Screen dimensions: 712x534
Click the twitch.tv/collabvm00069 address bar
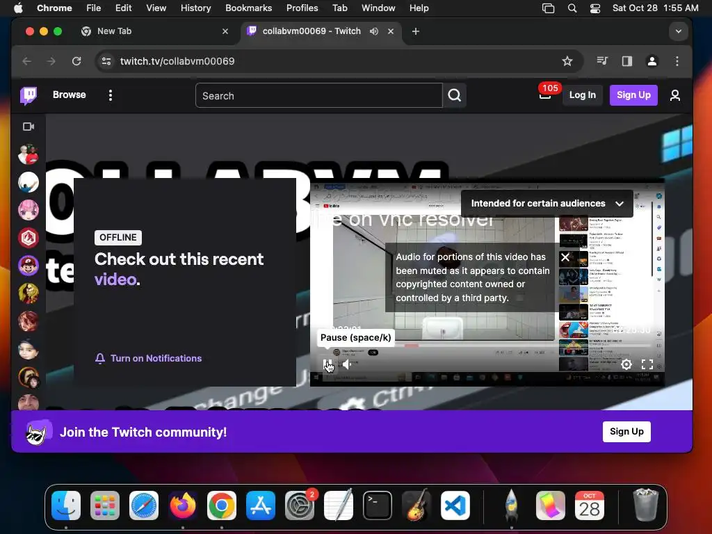pyautogui.click(x=339, y=61)
